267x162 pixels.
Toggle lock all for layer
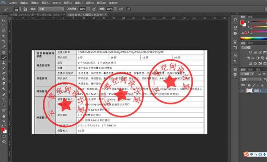click(263, 85)
